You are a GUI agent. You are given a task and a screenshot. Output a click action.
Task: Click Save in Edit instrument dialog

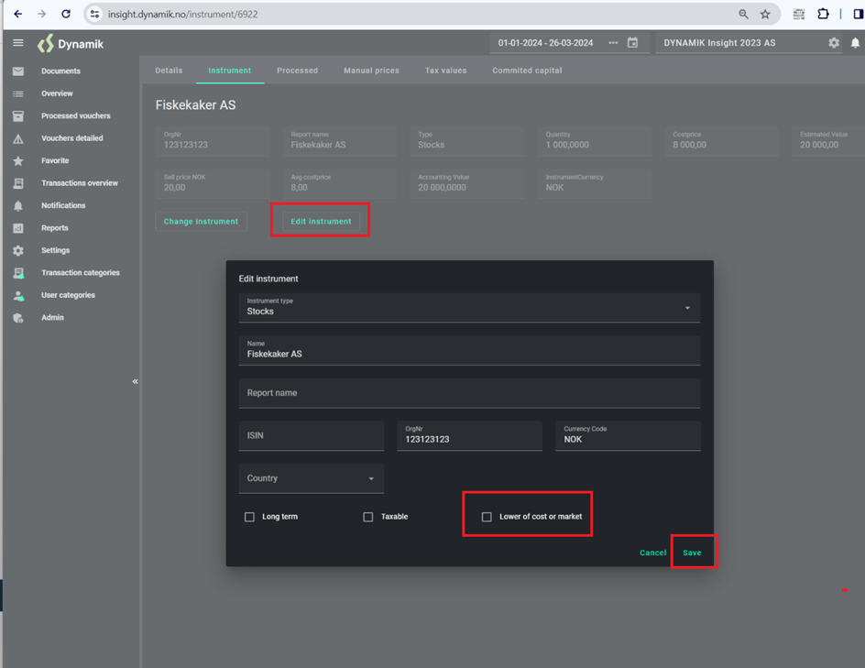692,553
